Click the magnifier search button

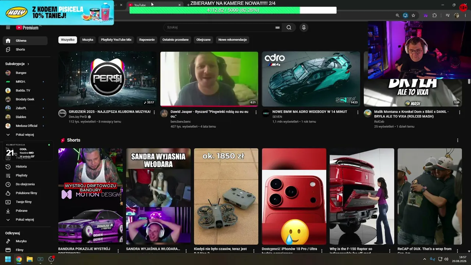(289, 27)
